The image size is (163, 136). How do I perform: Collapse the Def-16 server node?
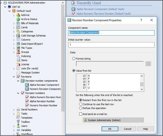point(5,7)
